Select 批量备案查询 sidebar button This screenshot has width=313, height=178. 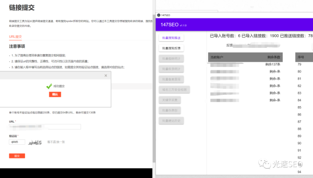[x=171, y=79]
